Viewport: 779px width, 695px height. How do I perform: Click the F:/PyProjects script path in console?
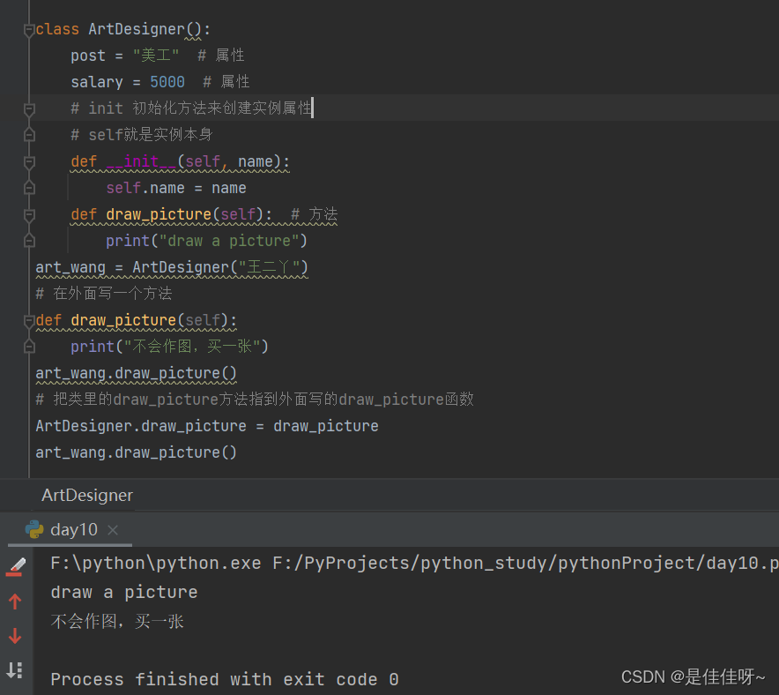[525, 564]
